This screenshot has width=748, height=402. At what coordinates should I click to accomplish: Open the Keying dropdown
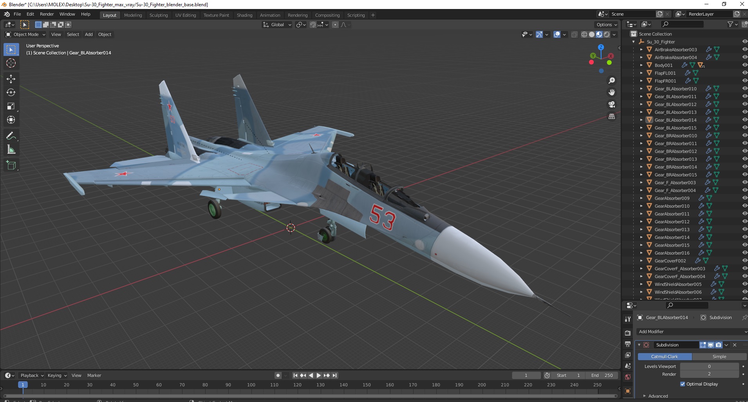pyautogui.click(x=57, y=375)
